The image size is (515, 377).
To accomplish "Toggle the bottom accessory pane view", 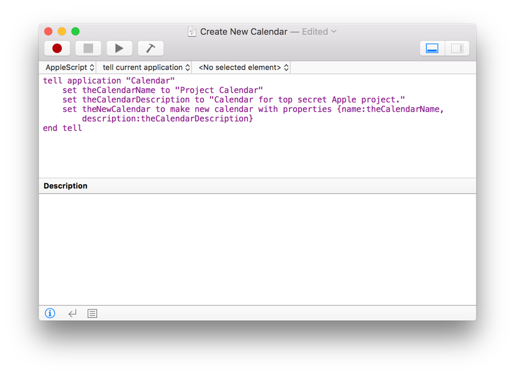I will coord(432,48).
